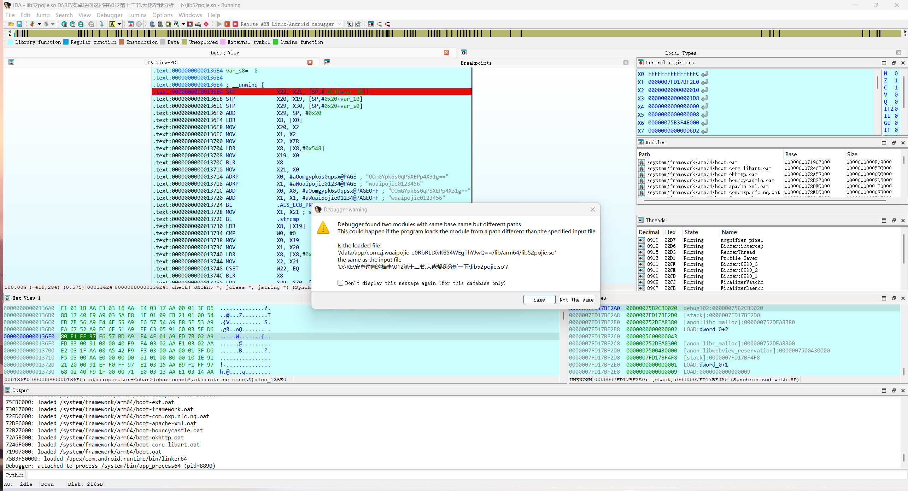
Task: Open the Remote ARM Linux/Android debugger dropdown
Action: pyautogui.click(x=339, y=24)
